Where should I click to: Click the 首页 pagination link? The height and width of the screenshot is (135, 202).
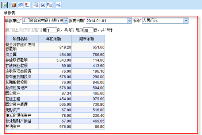(9, 30)
